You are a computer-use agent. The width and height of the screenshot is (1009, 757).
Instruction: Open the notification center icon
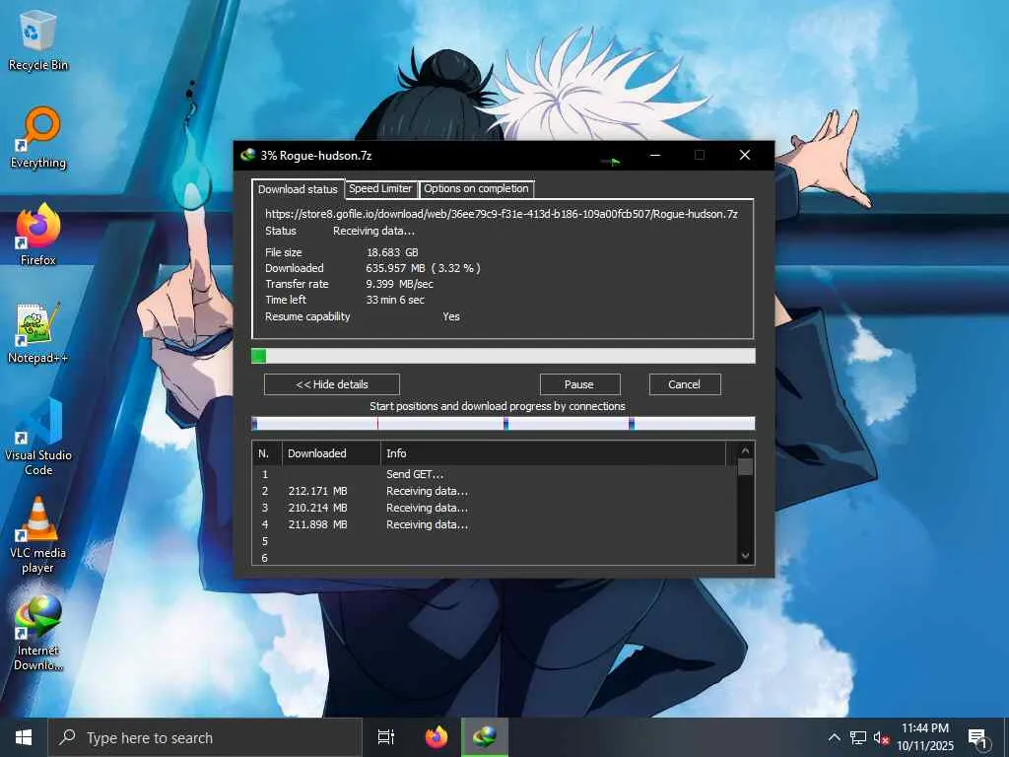[x=977, y=738]
